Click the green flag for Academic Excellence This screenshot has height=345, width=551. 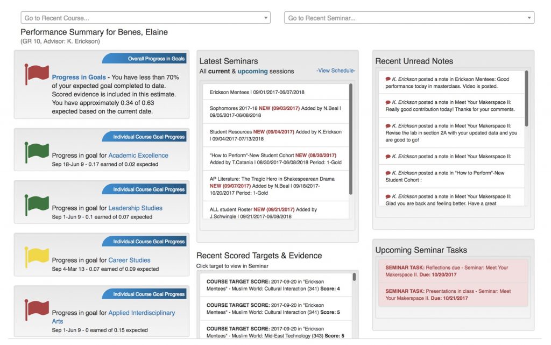(x=37, y=152)
